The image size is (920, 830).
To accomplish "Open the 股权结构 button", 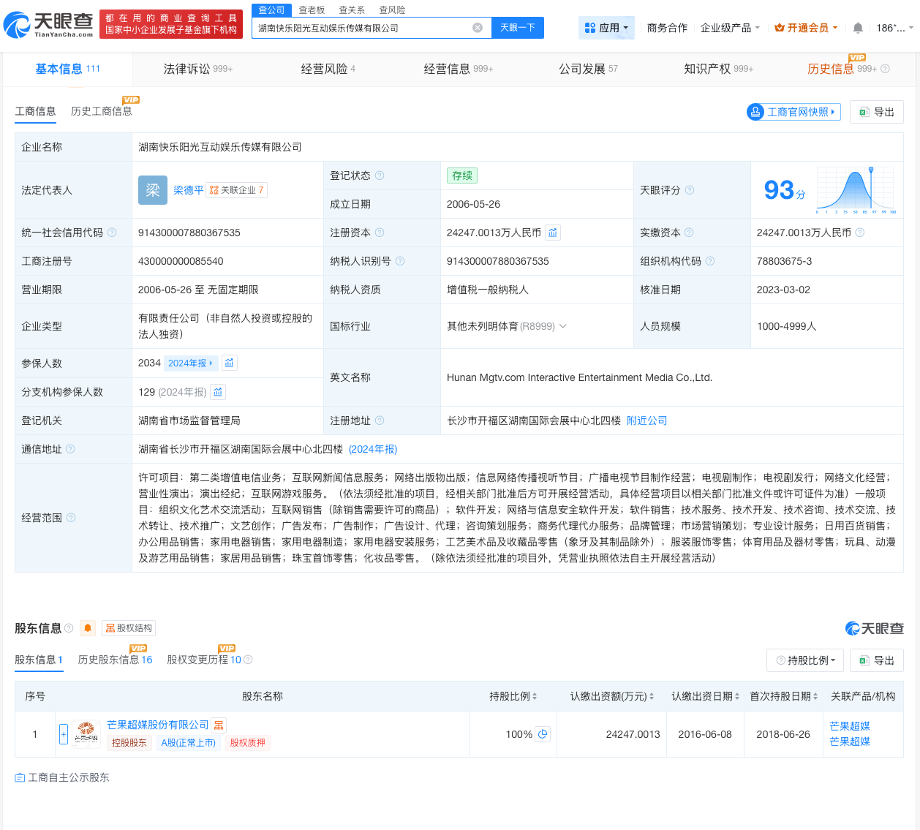I will click(129, 628).
